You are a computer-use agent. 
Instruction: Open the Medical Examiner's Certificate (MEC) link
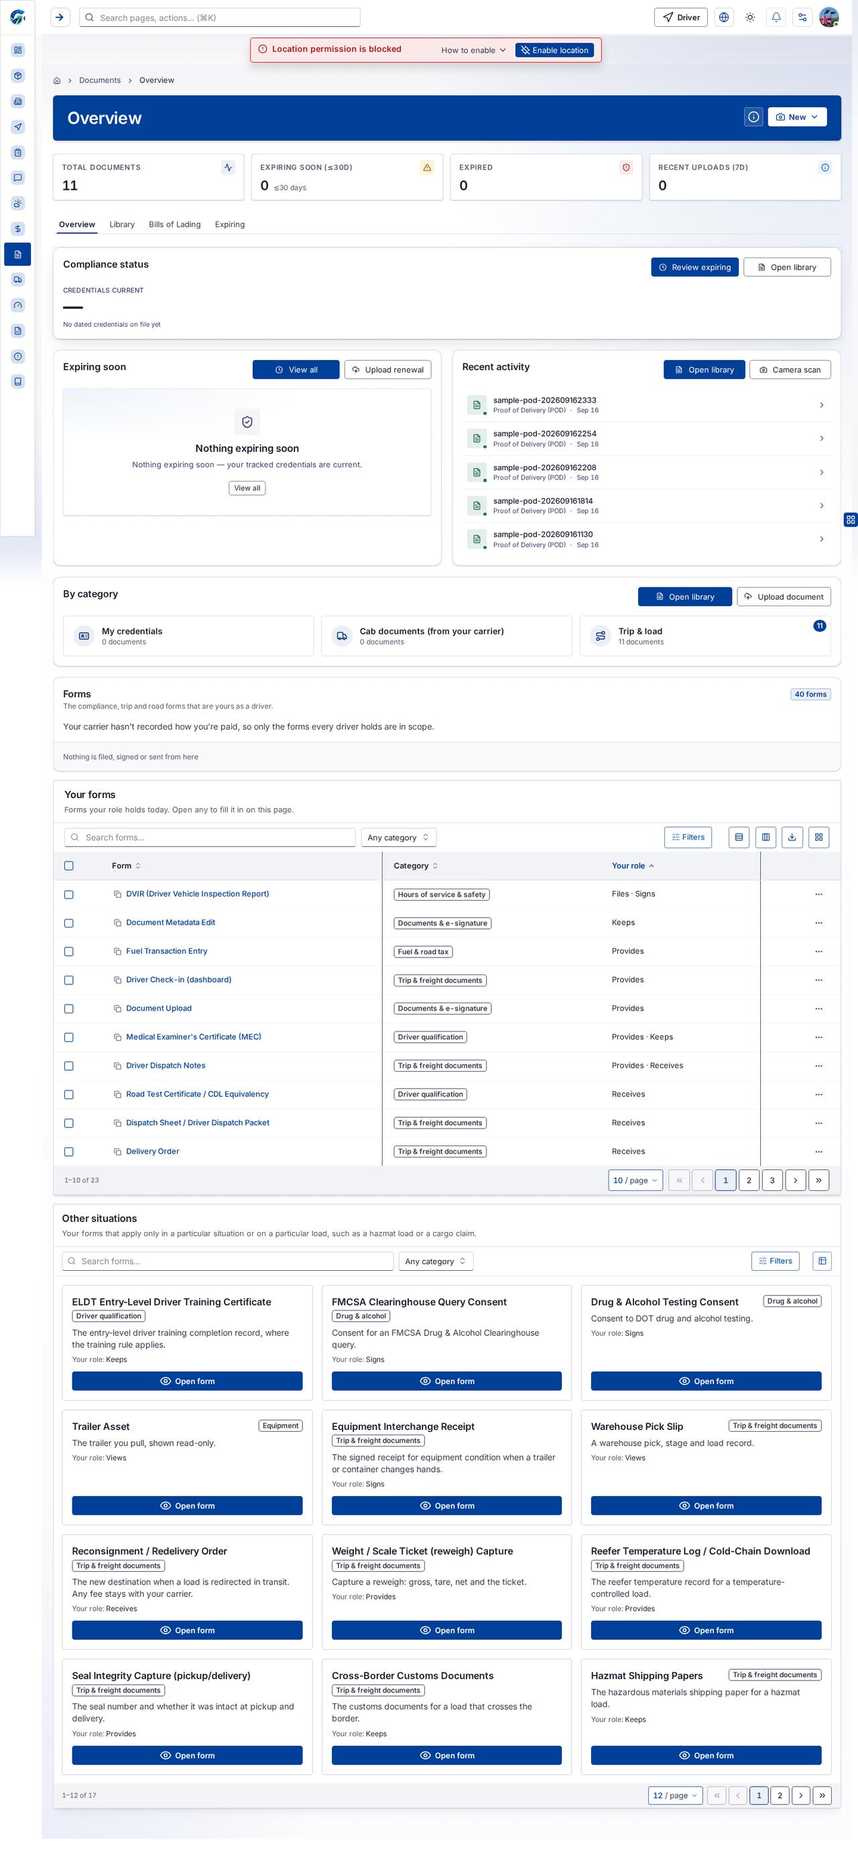pos(194,1037)
